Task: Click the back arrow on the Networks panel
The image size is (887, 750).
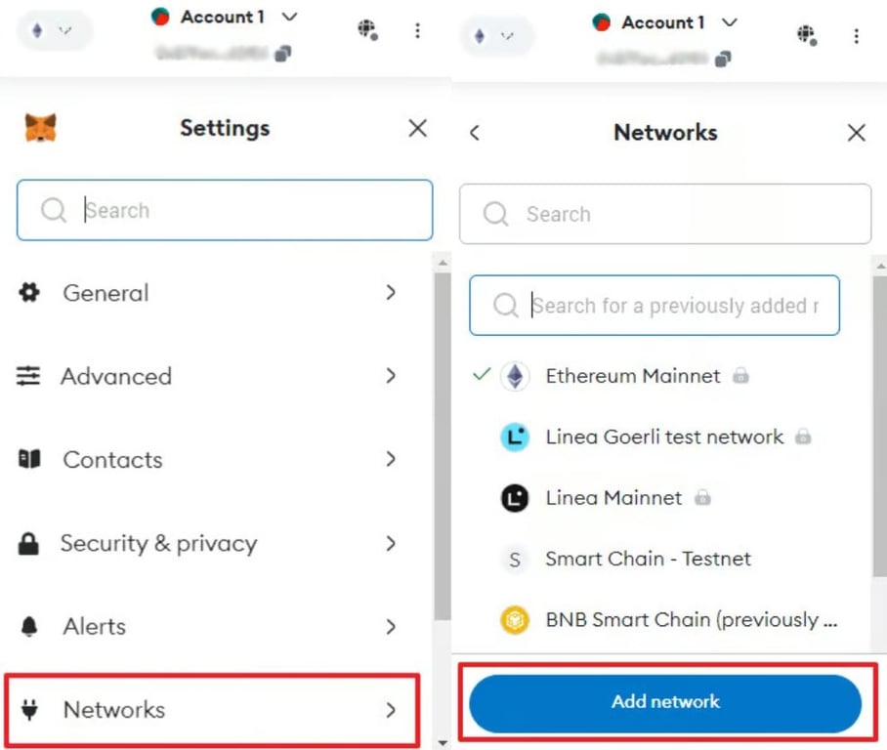Action: pyautogui.click(x=476, y=132)
